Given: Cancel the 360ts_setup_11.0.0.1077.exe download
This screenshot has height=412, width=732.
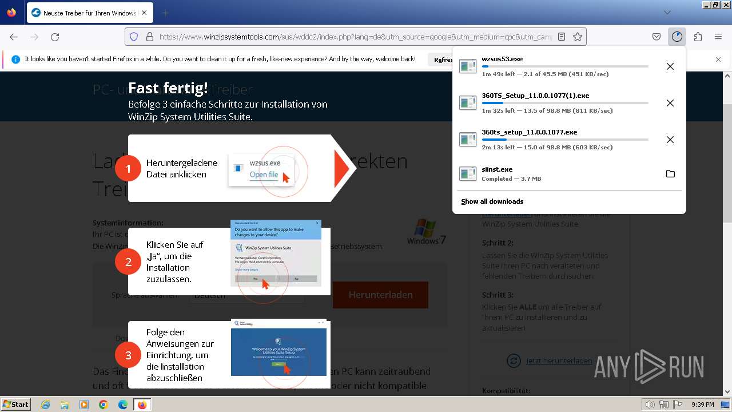Looking at the screenshot, I should pyautogui.click(x=670, y=140).
